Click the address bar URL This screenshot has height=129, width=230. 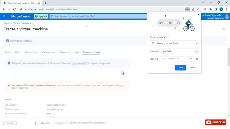pos(50,9)
